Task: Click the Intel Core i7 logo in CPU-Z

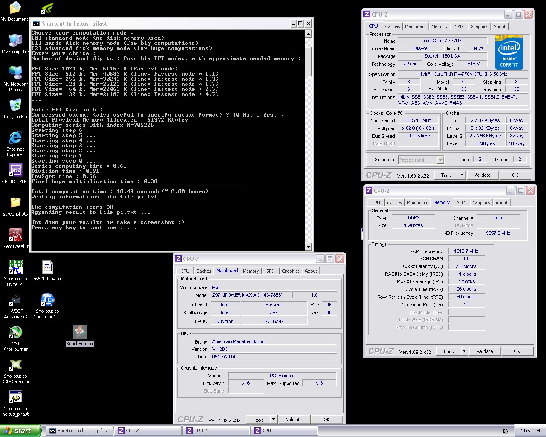Action: point(509,52)
